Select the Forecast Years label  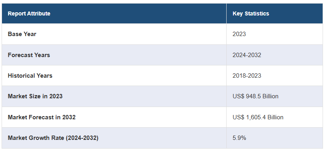[x=29, y=55]
